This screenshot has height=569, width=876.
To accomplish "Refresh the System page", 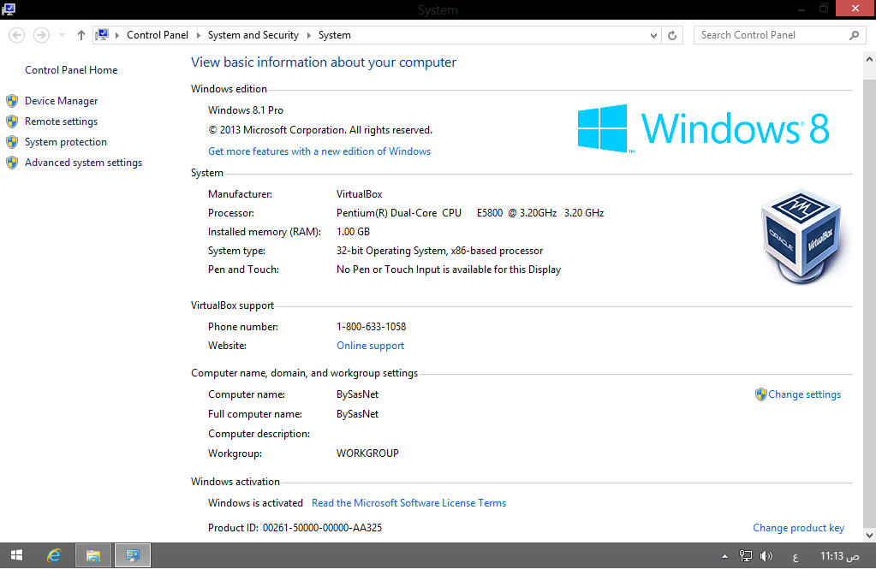I will tap(672, 35).
